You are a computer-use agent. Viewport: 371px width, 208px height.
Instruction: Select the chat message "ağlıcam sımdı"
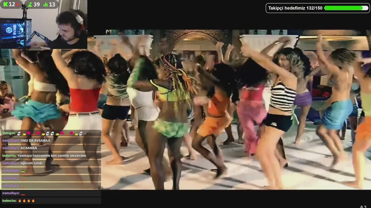(31, 163)
